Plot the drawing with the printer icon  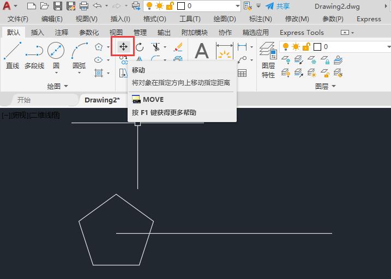[x=84, y=6]
